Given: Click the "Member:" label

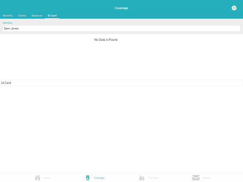Looking at the screenshot, I should [x=8, y=23].
